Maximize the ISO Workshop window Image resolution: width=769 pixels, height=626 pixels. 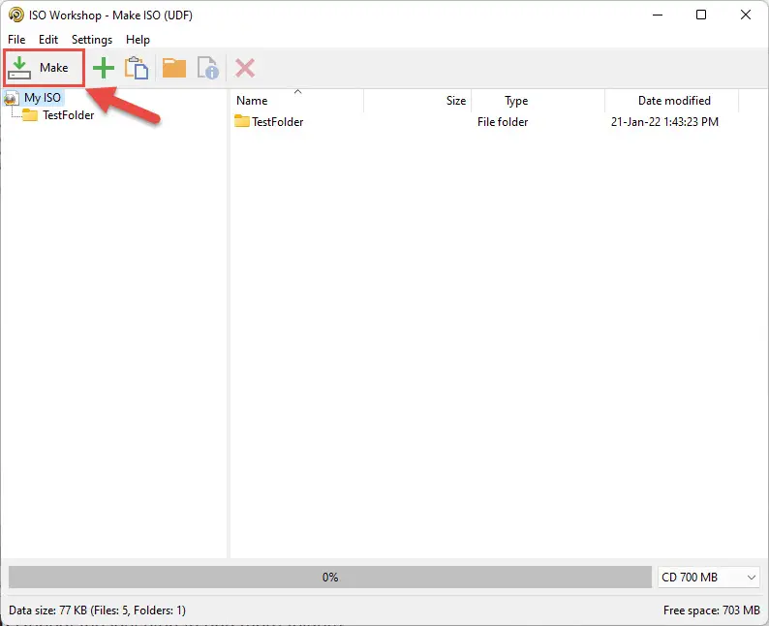click(x=701, y=15)
